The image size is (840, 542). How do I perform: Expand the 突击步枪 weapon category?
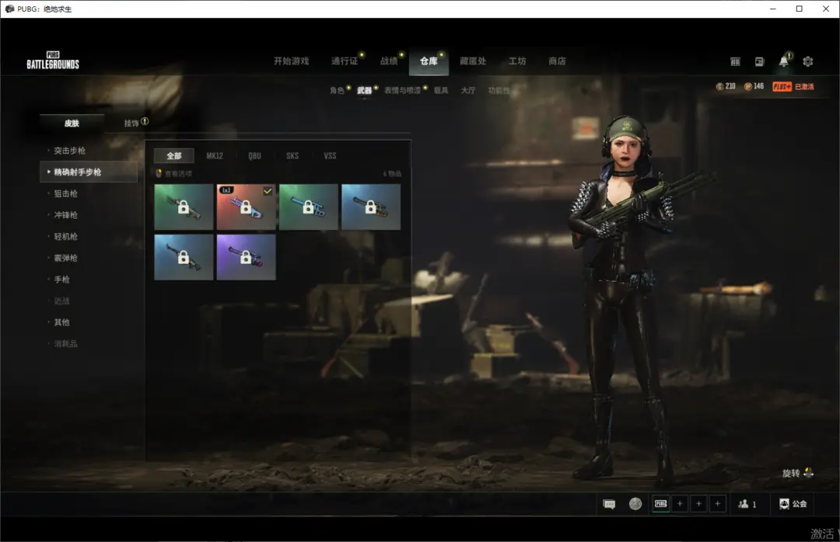tap(69, 151)
